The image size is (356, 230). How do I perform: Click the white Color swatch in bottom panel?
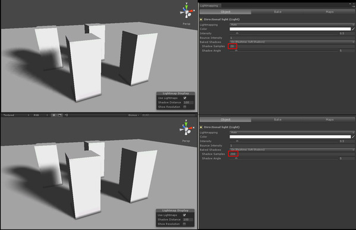290,137
